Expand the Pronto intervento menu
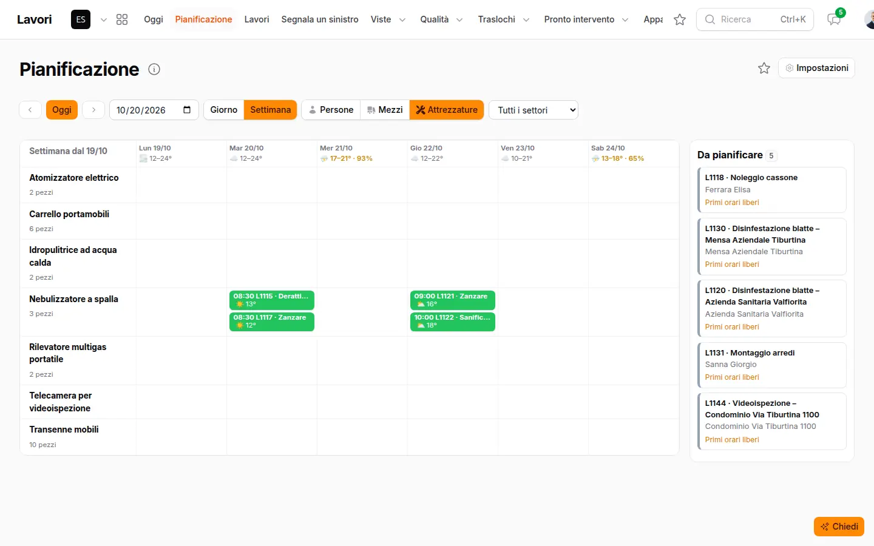This screenshot has height=546, width=874. [x=586, y=19]
